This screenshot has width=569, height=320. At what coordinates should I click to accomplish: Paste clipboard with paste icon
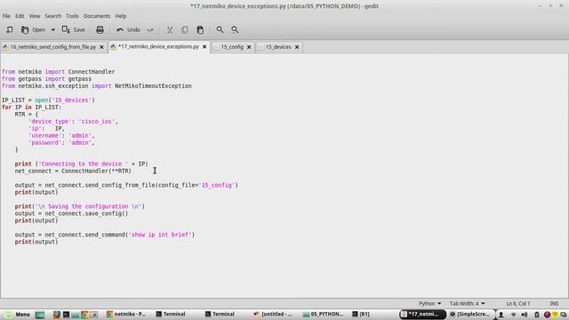[200, 29]
